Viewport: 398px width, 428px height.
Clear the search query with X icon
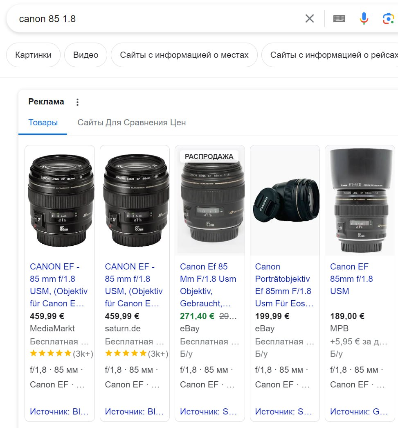pos(310,18)
